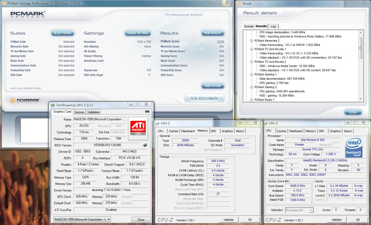Click the CHANGE SETTINGS button

click(x=138, y=33)
